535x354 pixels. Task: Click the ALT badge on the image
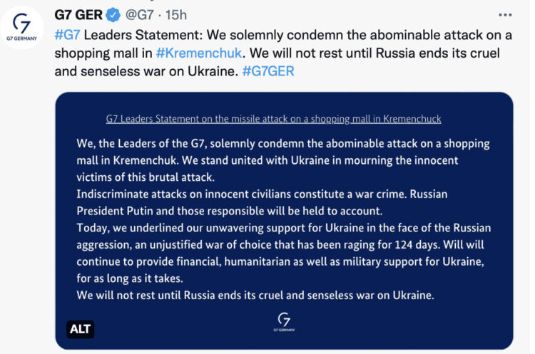click(81, 329)
